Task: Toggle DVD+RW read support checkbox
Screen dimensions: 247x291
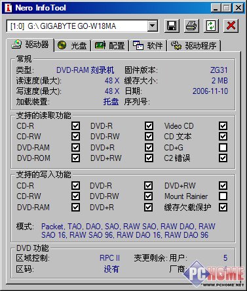Action: click(x=149, y=158)
